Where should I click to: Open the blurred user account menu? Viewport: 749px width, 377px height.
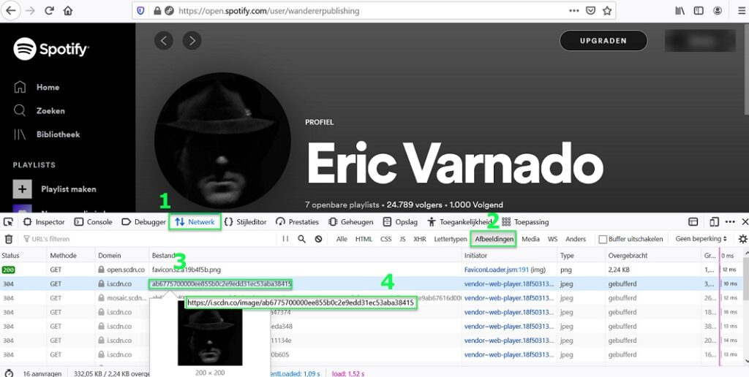[x=700, y=41]
